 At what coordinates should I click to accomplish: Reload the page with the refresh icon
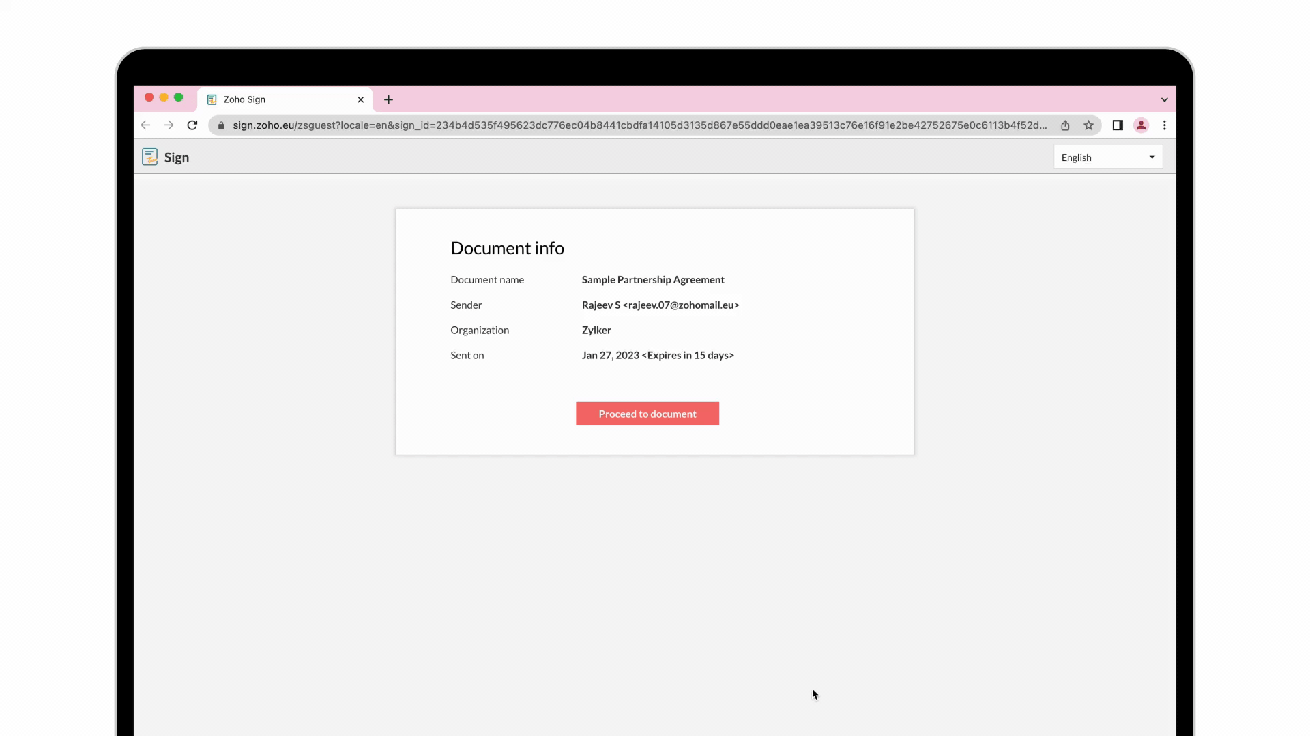192,125
